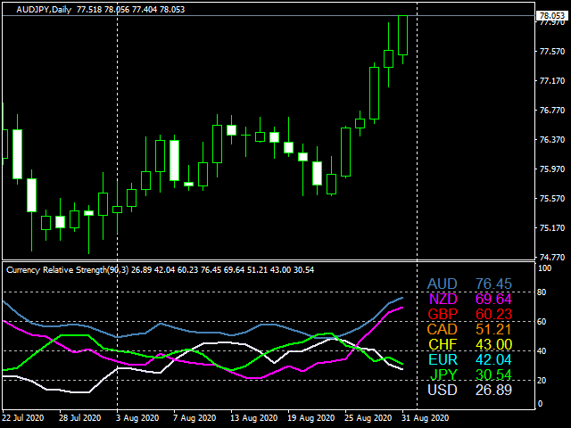
Task: Click the white USD strength line endpoint
Action: pyautogui.click(x=402, y=369)
